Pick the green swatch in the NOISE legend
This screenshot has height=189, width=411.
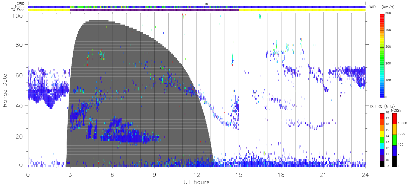[394, 140]
